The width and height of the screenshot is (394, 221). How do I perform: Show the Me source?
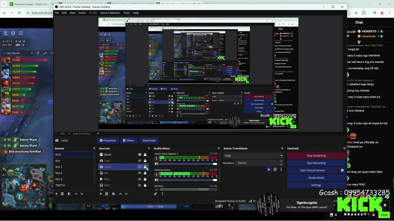tap(140, 173)
